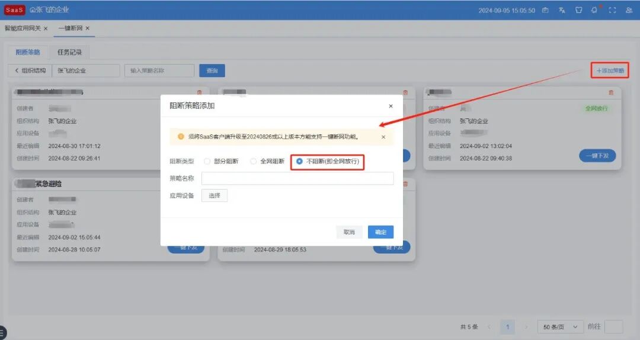Click the 输入策略名称 search field
640x340 pixels.
[x=159, y=70]
